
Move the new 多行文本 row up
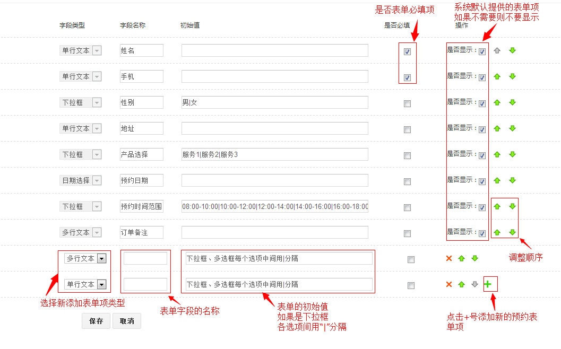pyautogui.click(x=462, y=258)
